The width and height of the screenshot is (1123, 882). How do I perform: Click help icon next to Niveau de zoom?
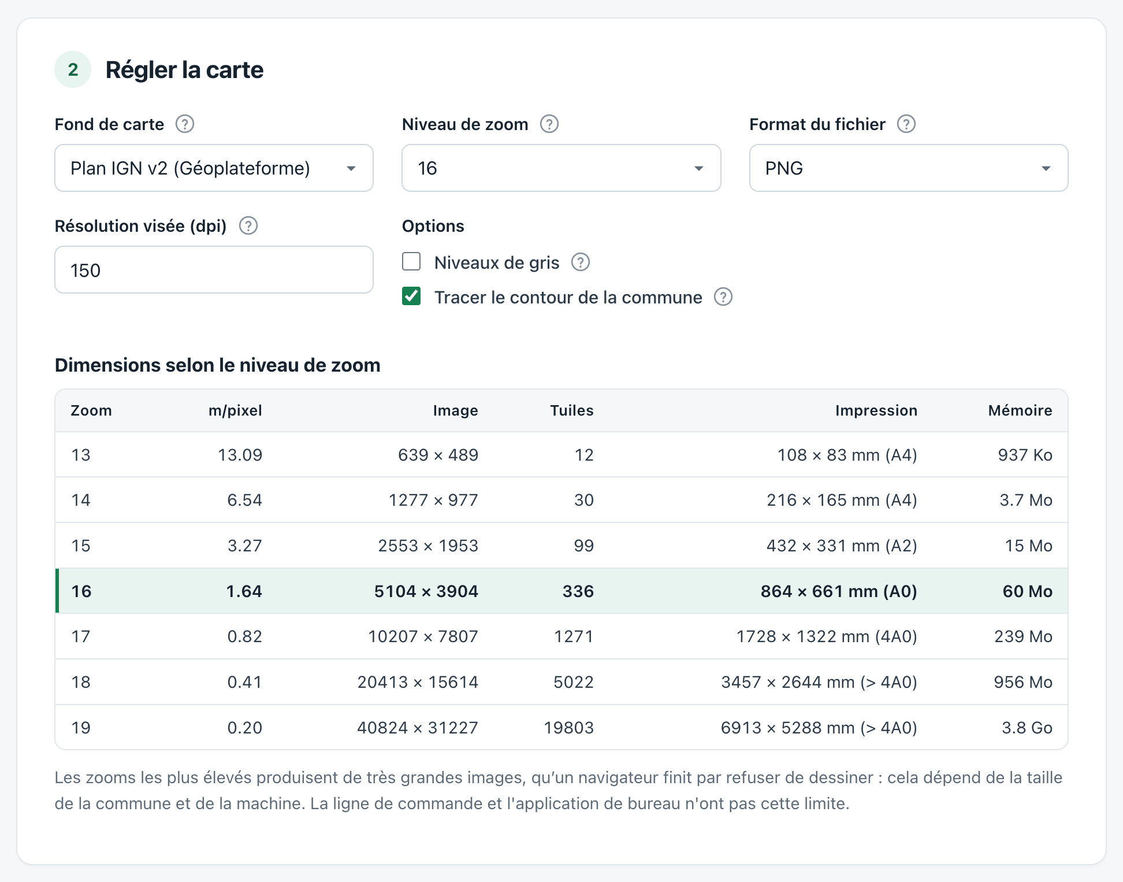[549, 124]
